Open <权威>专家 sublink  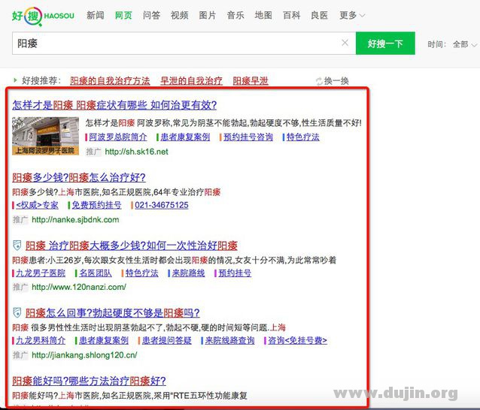(37, 205)
